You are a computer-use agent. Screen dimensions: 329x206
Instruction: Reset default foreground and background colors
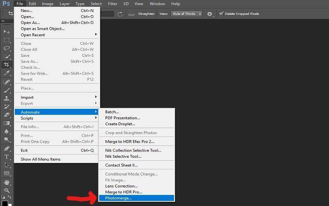3,197
